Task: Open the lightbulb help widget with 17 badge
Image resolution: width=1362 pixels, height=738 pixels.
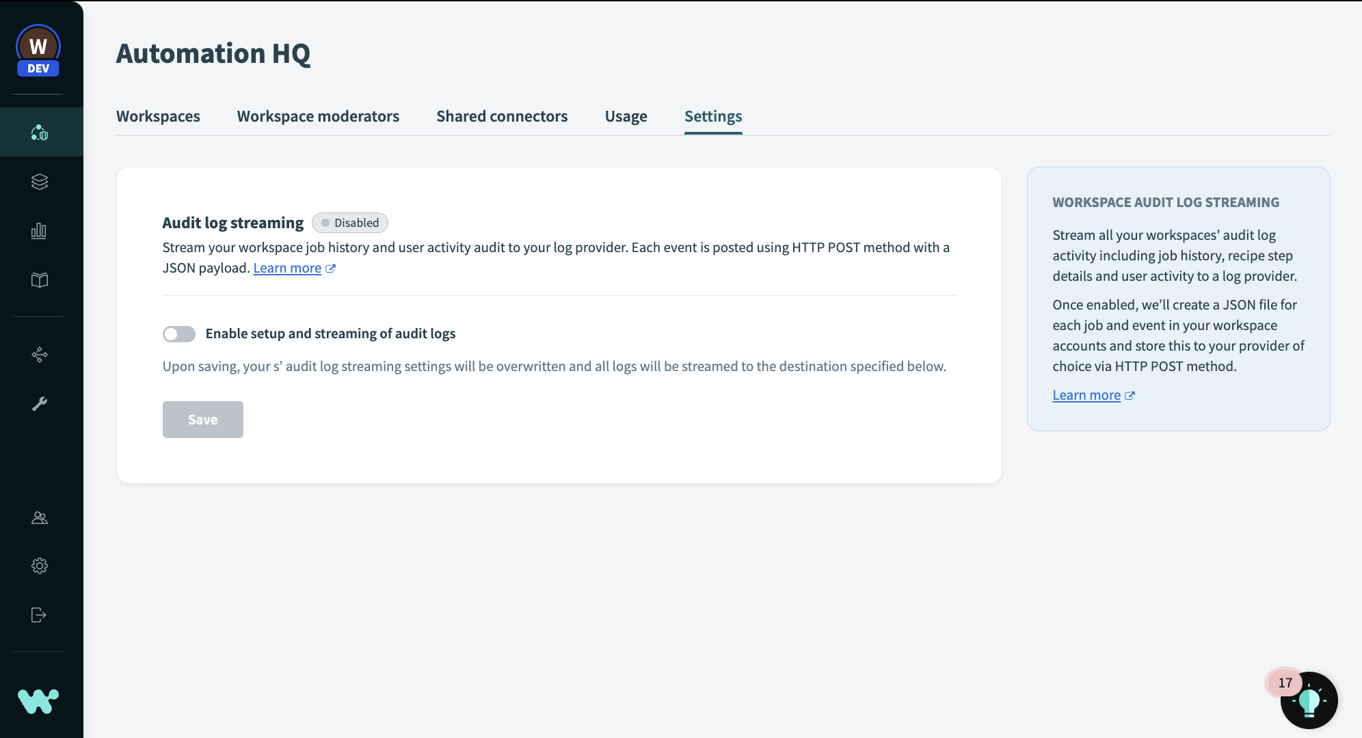Action: (x=1309, y=700)
